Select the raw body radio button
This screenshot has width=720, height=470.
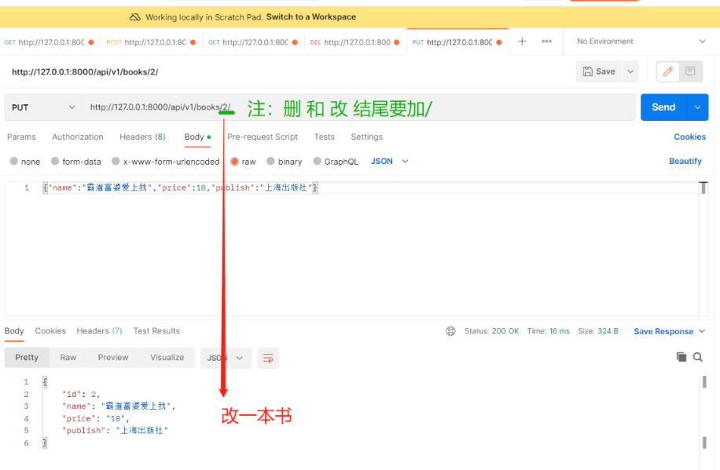coord(235,162)
